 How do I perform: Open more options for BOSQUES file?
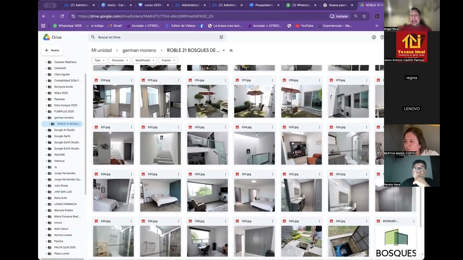(x=413, y=221)
